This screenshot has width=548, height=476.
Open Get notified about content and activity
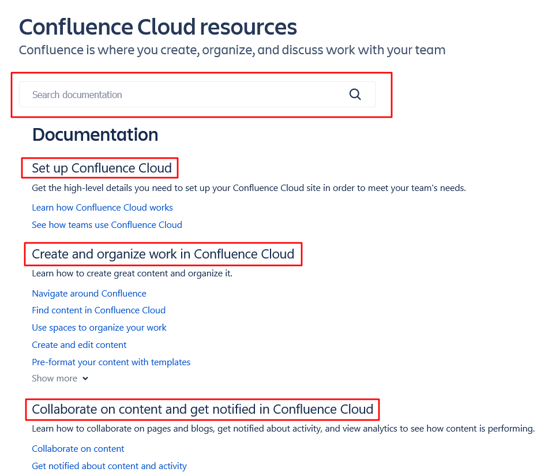[109, 466]
